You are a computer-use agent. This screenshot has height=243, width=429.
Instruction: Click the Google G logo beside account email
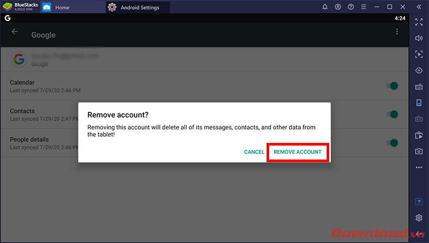(19, 59)
